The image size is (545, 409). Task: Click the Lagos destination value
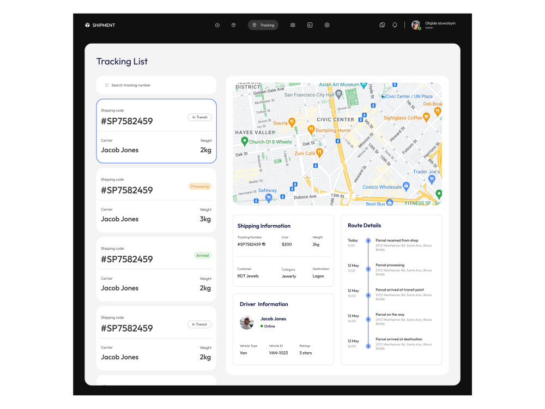(x=318, y=276)
